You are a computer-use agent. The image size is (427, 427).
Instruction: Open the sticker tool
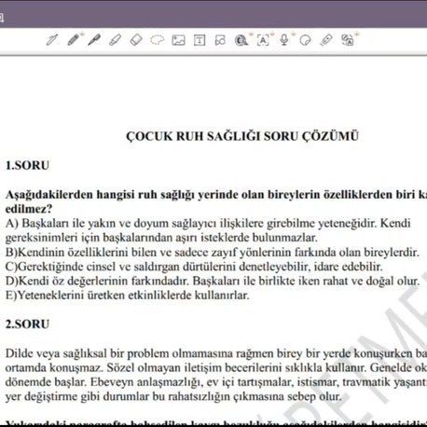[305, 40]
